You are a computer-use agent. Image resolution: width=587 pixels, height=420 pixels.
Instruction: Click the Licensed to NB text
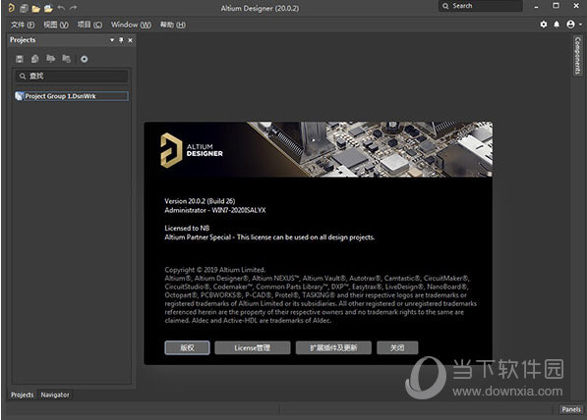tap(187, 228)
